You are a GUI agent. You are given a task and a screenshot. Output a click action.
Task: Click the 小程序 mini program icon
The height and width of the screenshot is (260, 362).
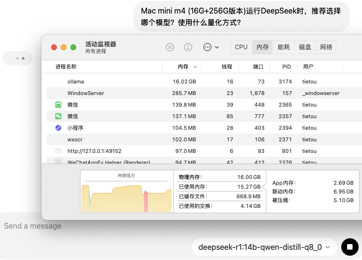pos(58,128)
